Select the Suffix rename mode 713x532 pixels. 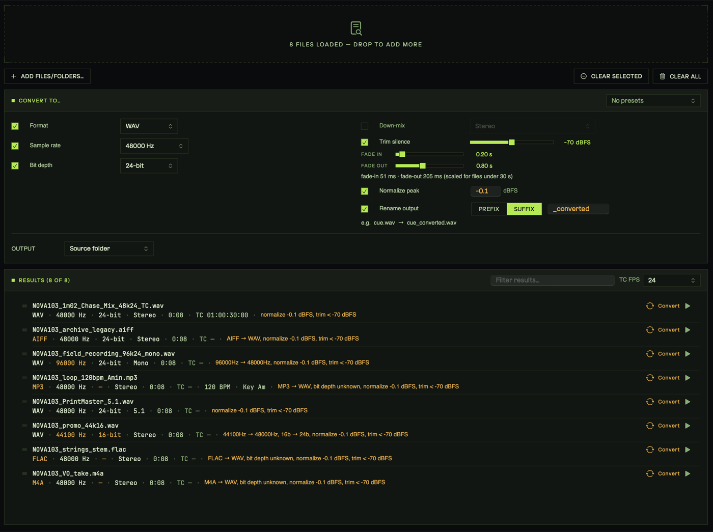click(524, 209)
